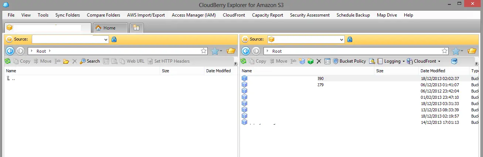Click the back arrow in right pane
Screen dimensions: 483x157
[x=246, y=51]
